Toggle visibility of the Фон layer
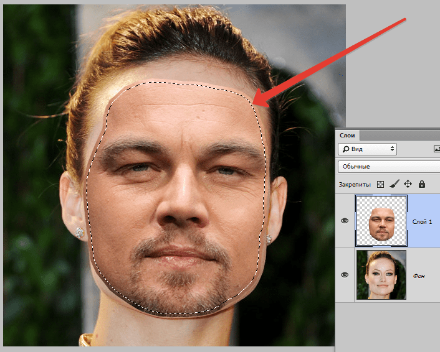Viewport: 440px width, 352px height. tap(345, 274)
